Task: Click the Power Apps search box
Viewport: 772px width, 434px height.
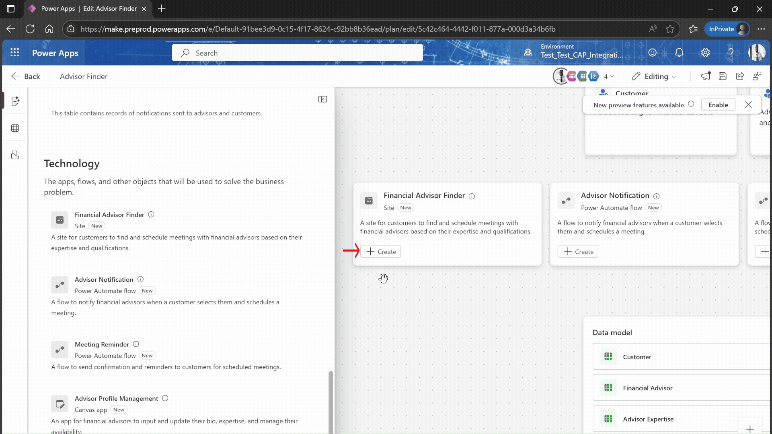Action: click(x=298, y=53)
